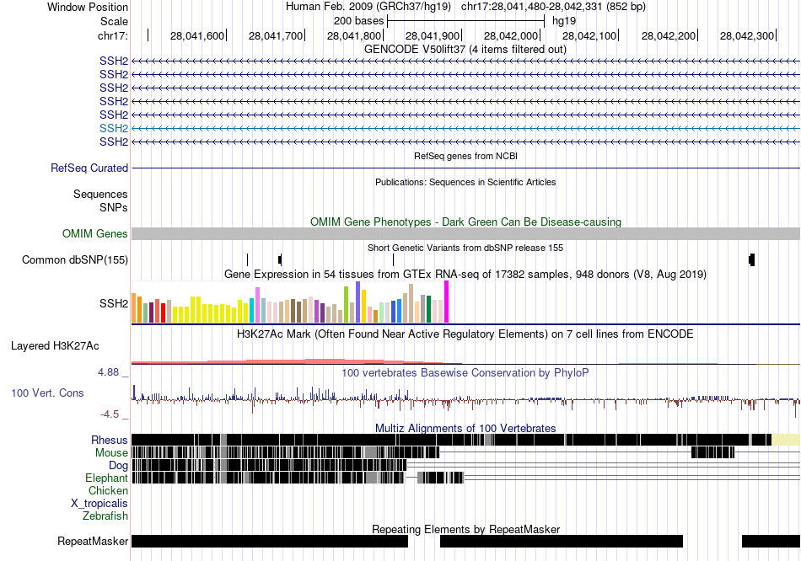
Task: Click the gray OMIM Genes bar
Action: [465, 234]
